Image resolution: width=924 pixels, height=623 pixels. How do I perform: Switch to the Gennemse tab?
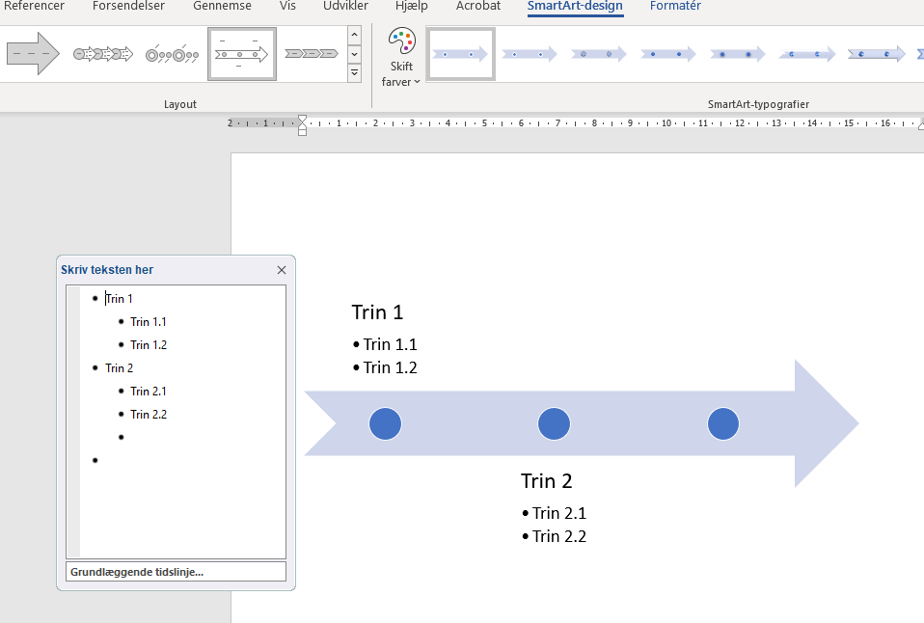point(222,7)
